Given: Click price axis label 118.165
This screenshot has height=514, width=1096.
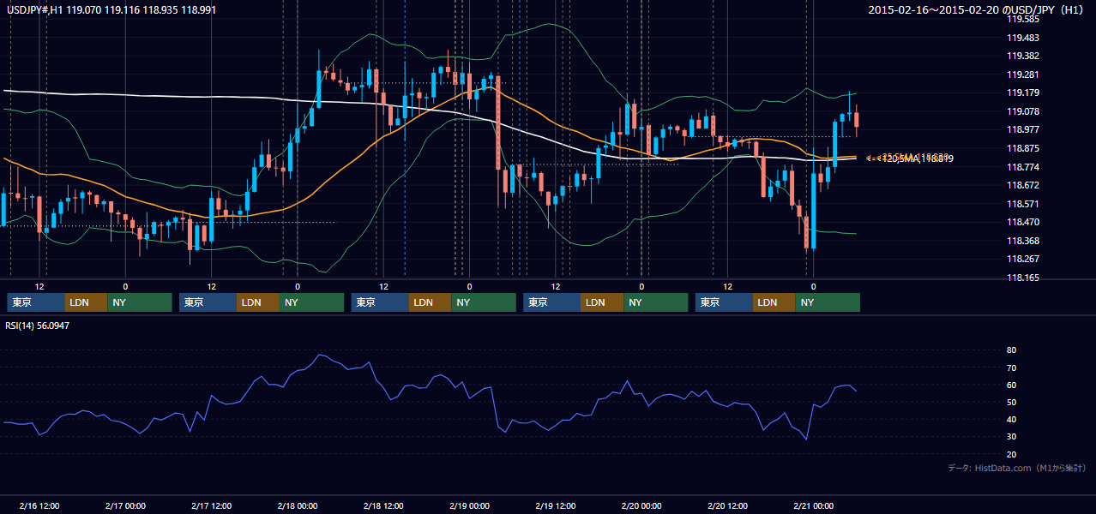Looking at the screenshot, I should tap(1024, 278).
